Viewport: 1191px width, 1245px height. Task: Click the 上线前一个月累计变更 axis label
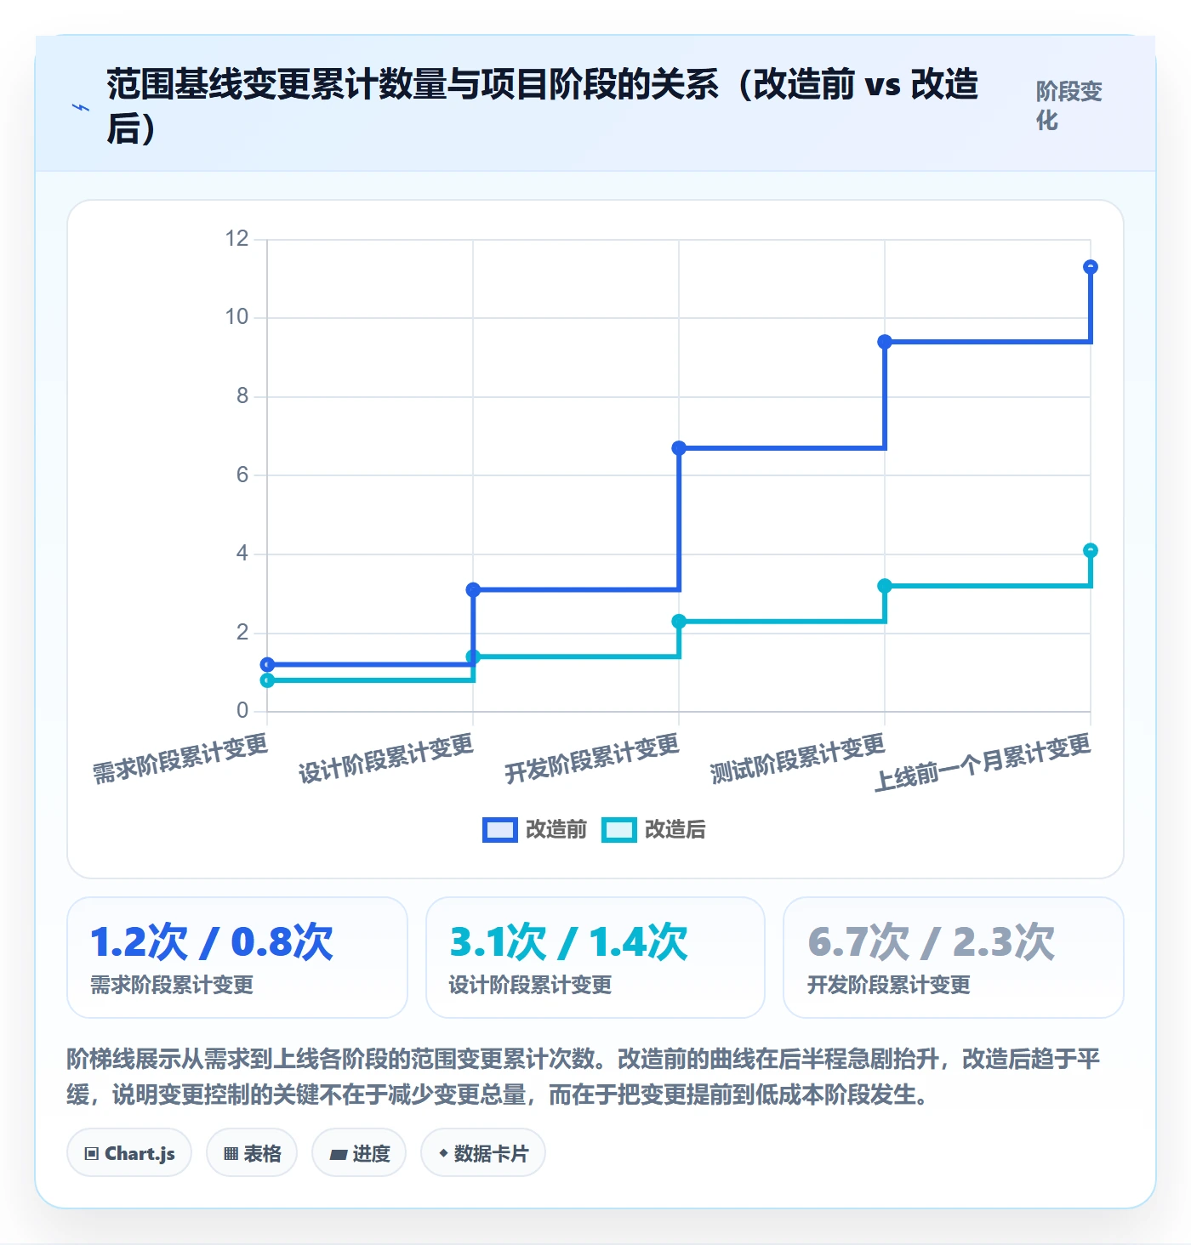coord(983,763)
